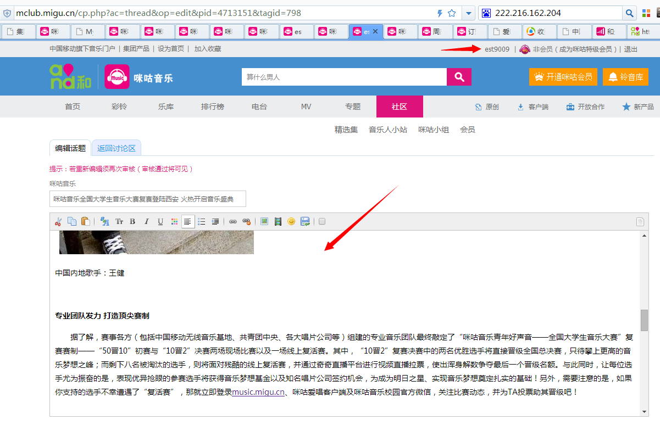The image size is (660, 431).
Task: Click the page icon at right of editor toolbar
Action: coord(640,222)
